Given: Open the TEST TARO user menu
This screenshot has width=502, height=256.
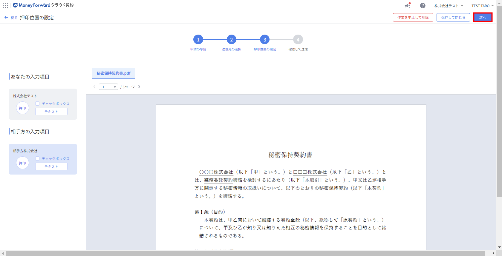Looking at the screenshot, I should coord(482,6).
